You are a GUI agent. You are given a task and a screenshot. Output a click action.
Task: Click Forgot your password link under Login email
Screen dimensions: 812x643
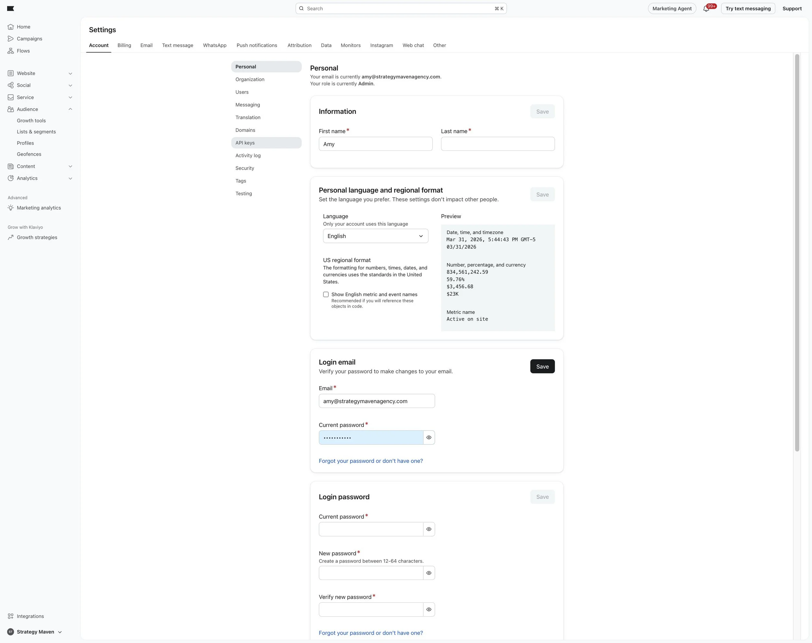371,461
